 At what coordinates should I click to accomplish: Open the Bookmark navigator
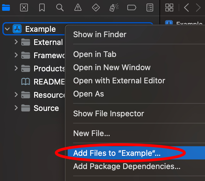coord(42,7)
